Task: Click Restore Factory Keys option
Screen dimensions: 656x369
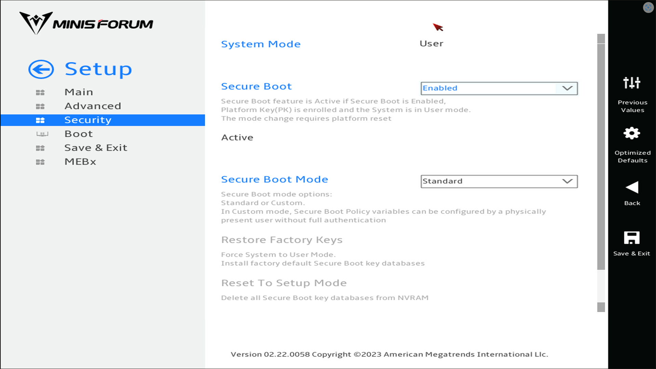Action: point(282,240)
